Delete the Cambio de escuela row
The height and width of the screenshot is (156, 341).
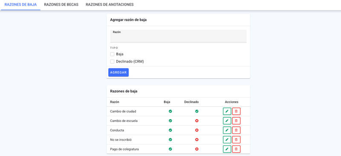point(236,121)
